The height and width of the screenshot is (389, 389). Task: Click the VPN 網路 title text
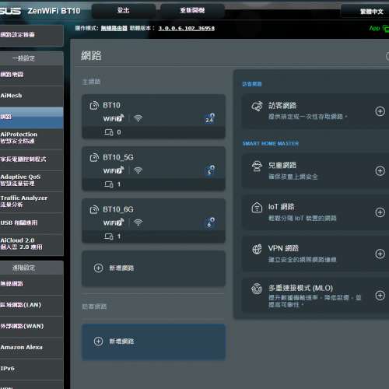[283, 248]
